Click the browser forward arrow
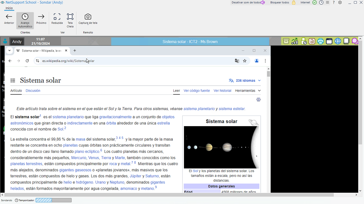 19,61
